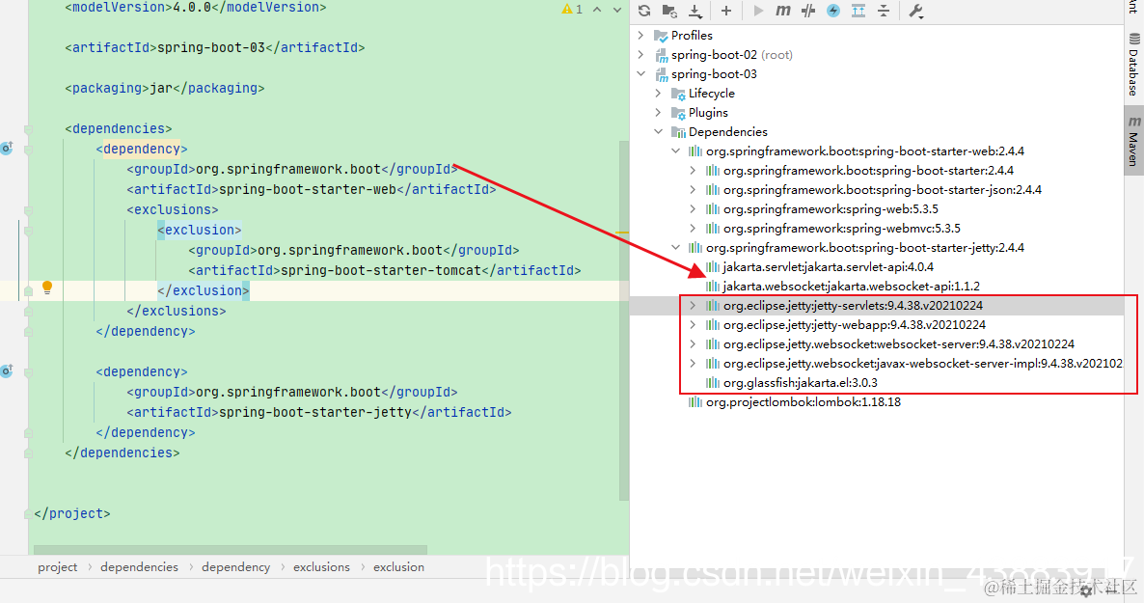Click spring-boot-starter-tomcat text in the editor
Viewport: 1144px width, 603px height.
click(x=381, y=270)
